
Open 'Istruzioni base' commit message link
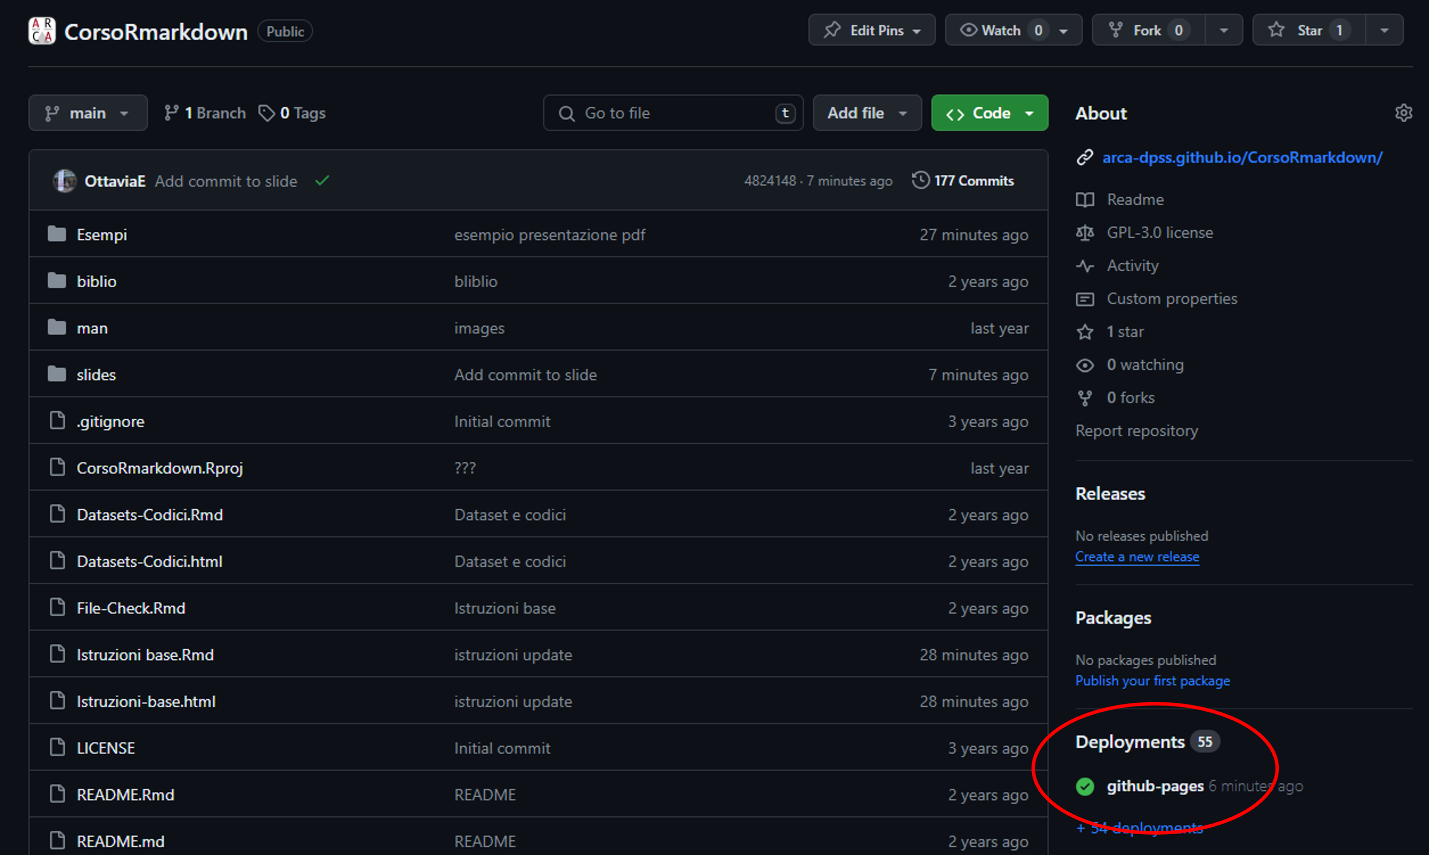[505, 608]
